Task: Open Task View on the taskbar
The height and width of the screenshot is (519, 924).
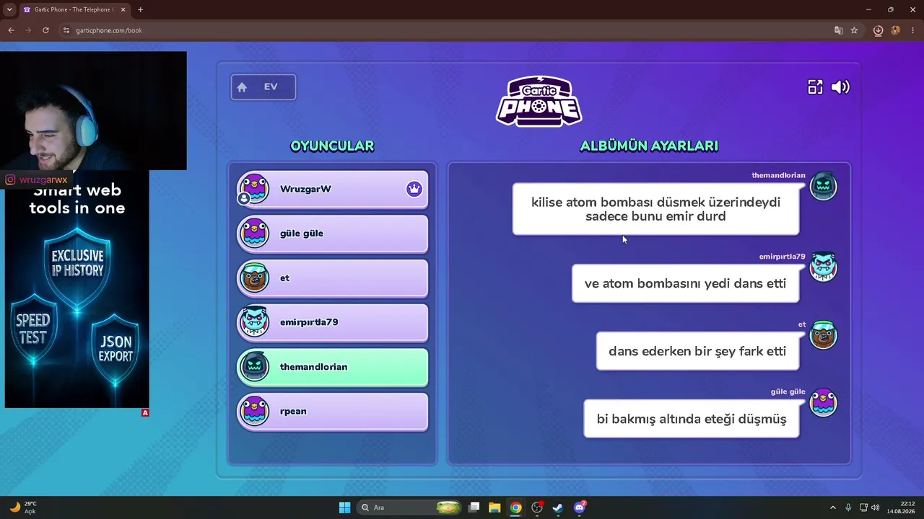Action: (474, 507)
